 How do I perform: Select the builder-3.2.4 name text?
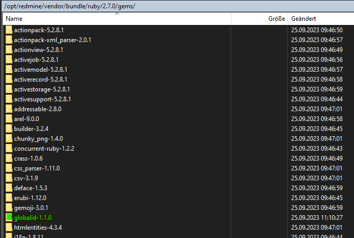(x=31, y=129)
